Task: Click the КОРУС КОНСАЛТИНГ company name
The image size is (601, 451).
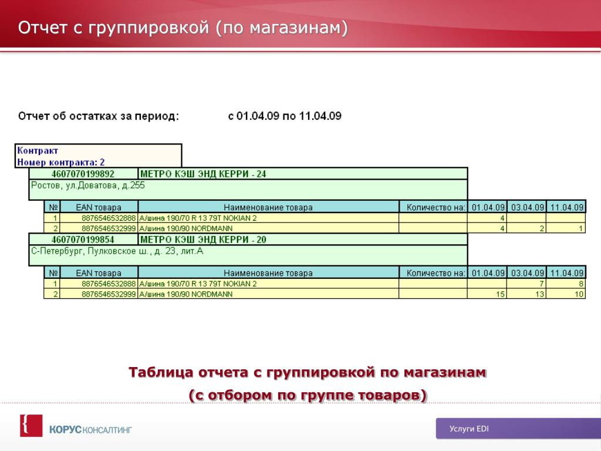Action: pyautogui.click(x=90, y=429)
